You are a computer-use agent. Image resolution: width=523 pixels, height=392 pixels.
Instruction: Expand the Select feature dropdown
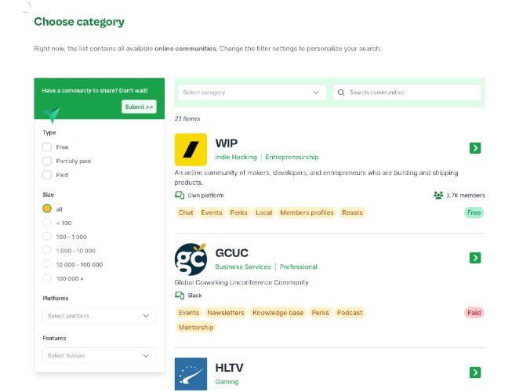click(99, 356)
